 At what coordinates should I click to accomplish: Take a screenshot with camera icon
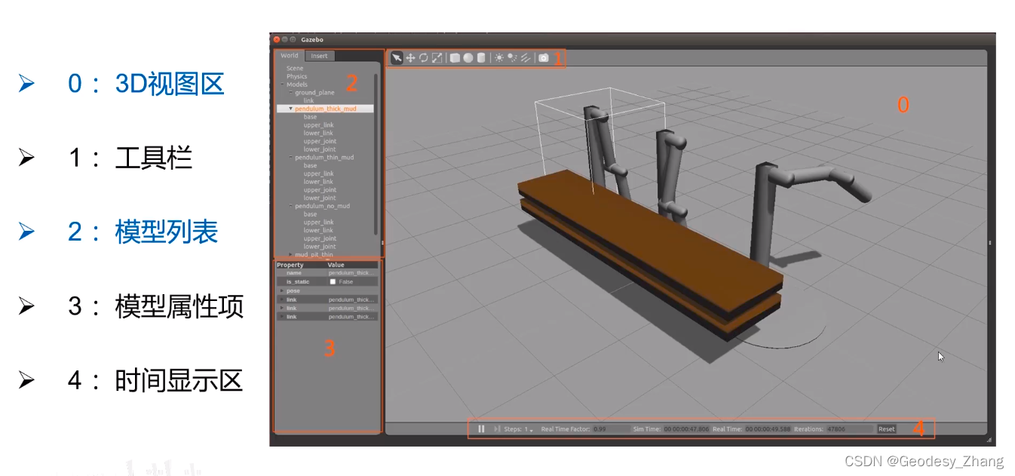click(544, 58)
